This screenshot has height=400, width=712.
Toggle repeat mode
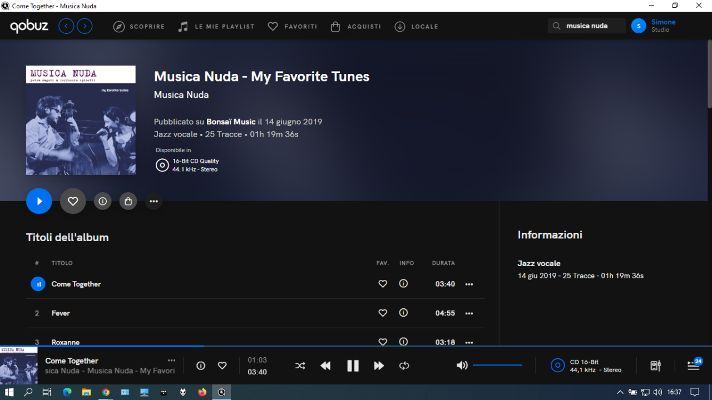(404, 366)
